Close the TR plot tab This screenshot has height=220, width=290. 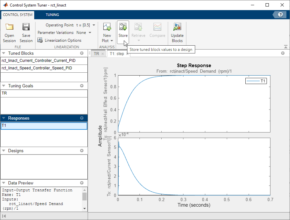tap(102, 54)
